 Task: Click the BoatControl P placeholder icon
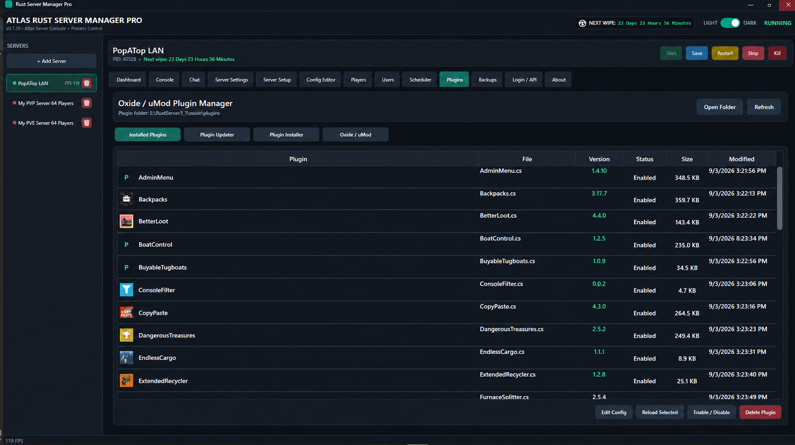(126, 245)
